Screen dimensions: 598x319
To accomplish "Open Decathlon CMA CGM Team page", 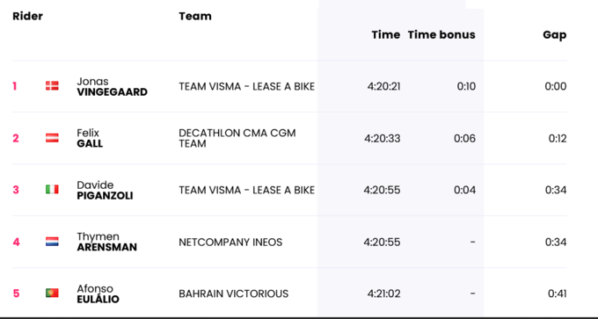I will click(x=237, y=138).
